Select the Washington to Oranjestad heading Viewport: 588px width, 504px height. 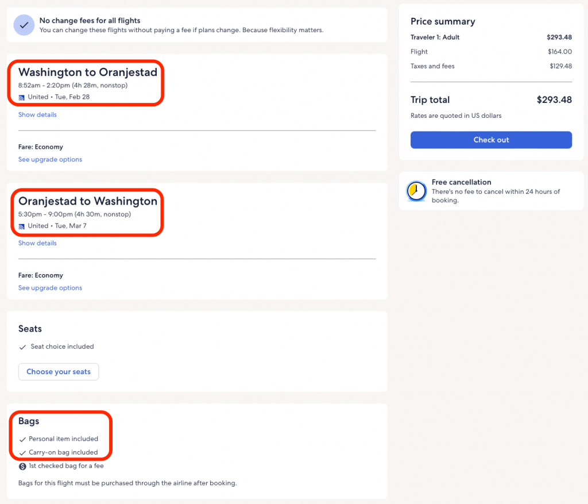[x=87, y=72]
